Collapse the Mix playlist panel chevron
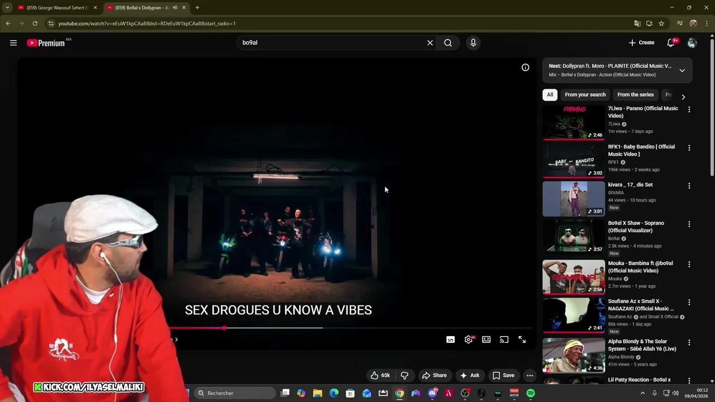This screenshot has height=402, width=715. click(682, 70)
